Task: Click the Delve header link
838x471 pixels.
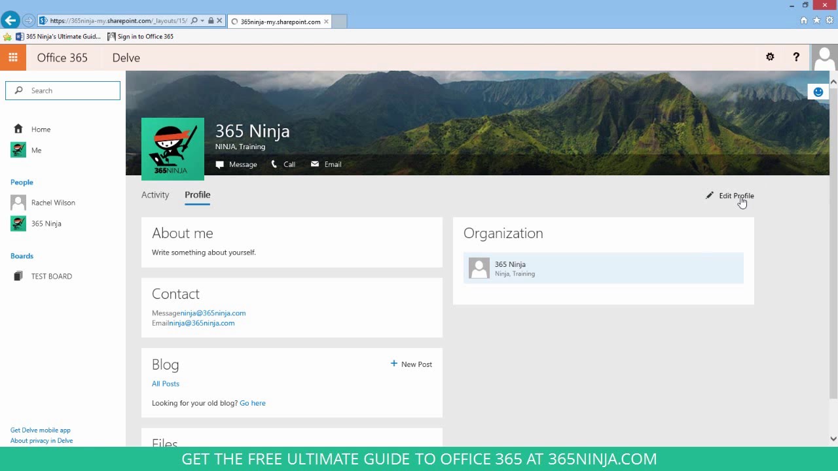Action: (x=126, y=58)
